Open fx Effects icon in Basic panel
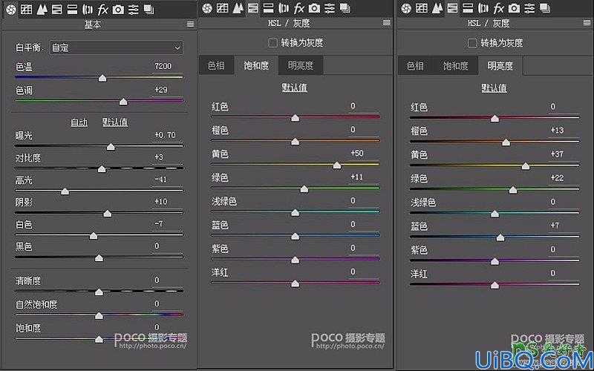This screenshot has width=594, height=371. (102, 10)
